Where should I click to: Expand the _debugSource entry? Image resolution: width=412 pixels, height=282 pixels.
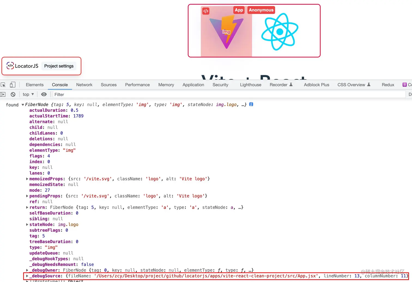[x=27, y=276]
